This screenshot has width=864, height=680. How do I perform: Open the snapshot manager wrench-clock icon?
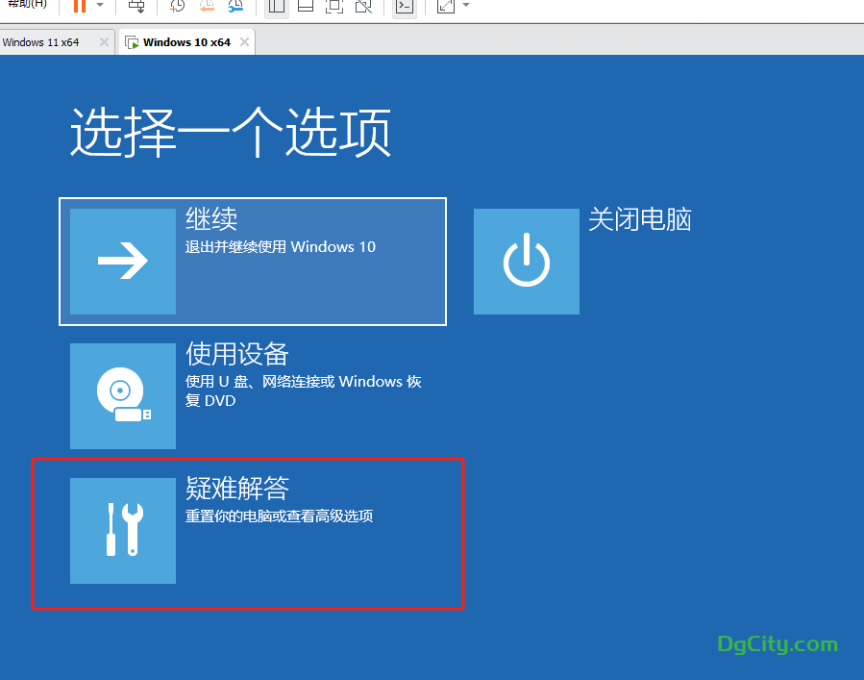pos(235,6)
